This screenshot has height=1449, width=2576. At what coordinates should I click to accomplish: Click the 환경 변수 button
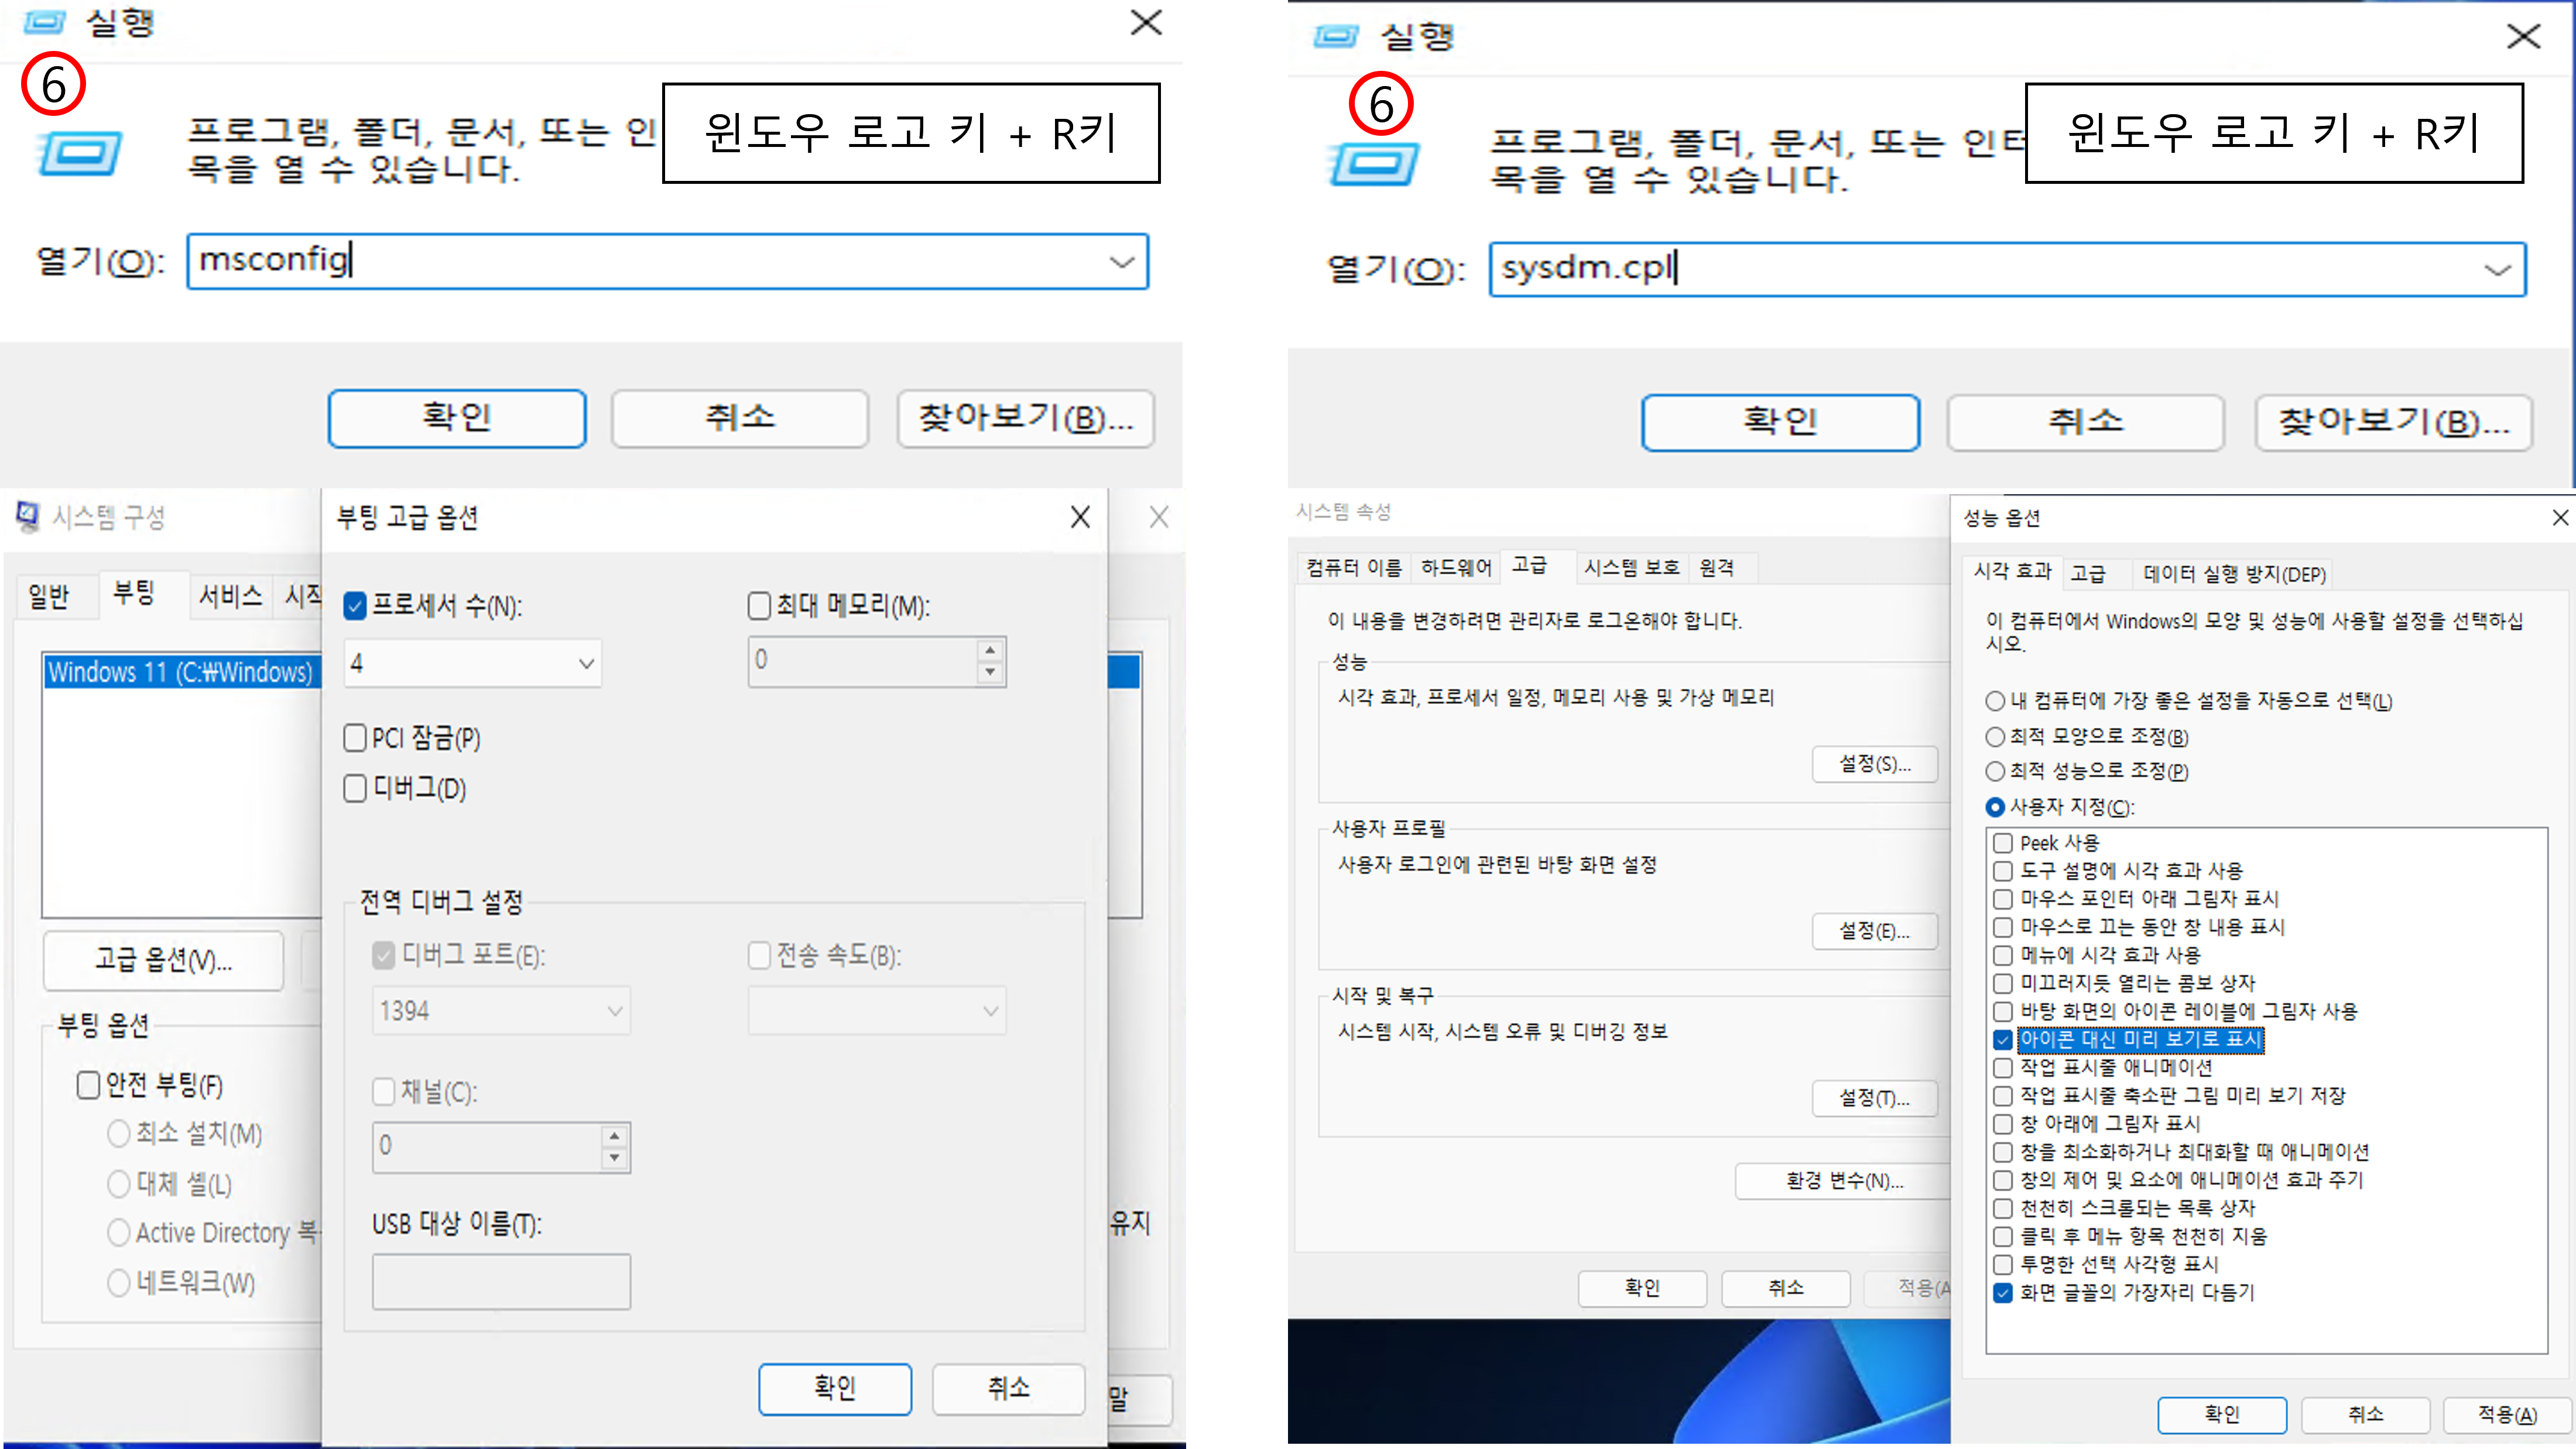click(x=1844, y=1181)
